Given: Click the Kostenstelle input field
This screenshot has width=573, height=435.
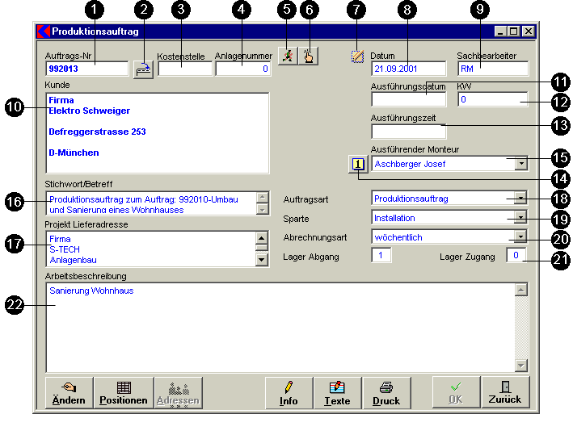Looking at the screenshot, I should [184, 69].
